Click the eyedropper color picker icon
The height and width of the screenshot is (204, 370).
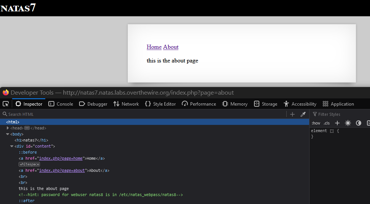tap(303, 114)
